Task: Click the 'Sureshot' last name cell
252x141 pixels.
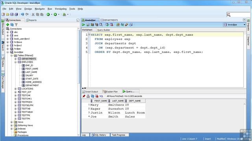Action: tap(116, 109)
